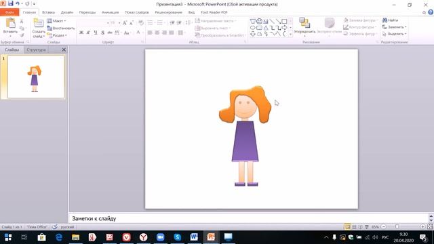The height and width of the screenshot is (244, 434).
Task: Open Word from the Windows taskbar
Action: point(194,237)
